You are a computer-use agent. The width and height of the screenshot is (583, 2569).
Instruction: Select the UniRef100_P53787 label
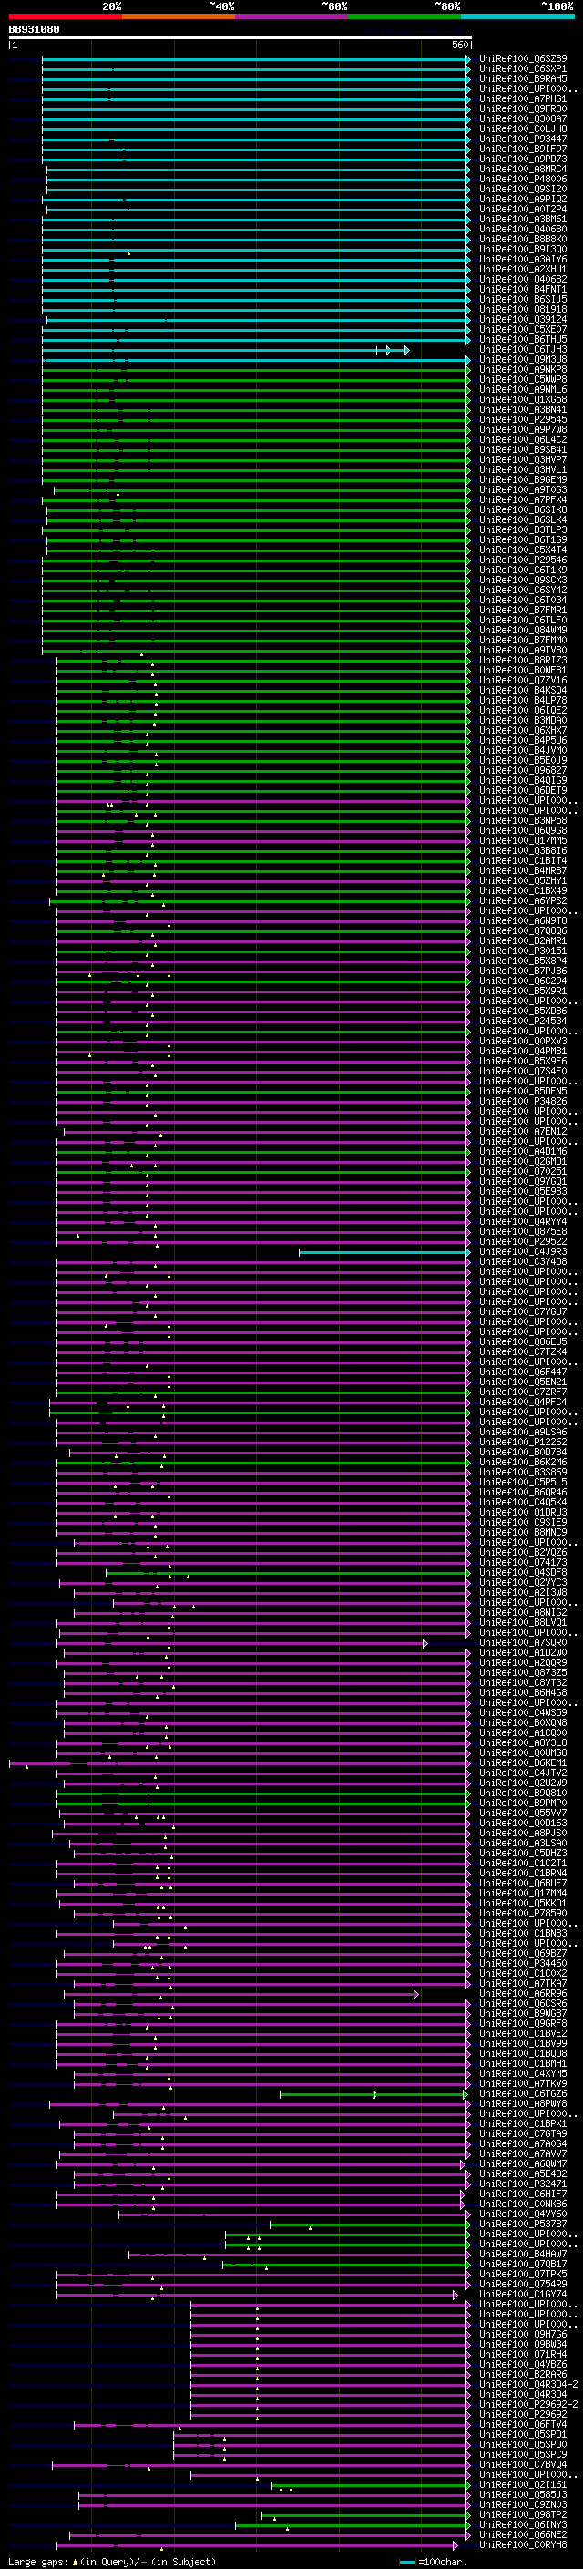(x=523, y=2223)
